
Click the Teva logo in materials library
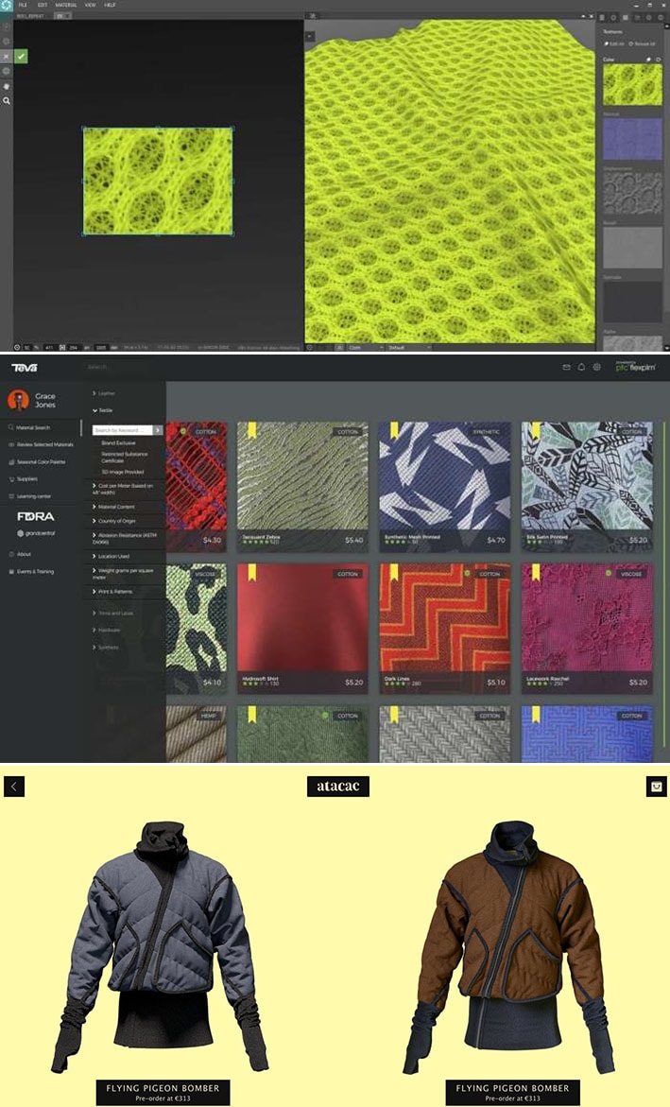coord(25,368)
